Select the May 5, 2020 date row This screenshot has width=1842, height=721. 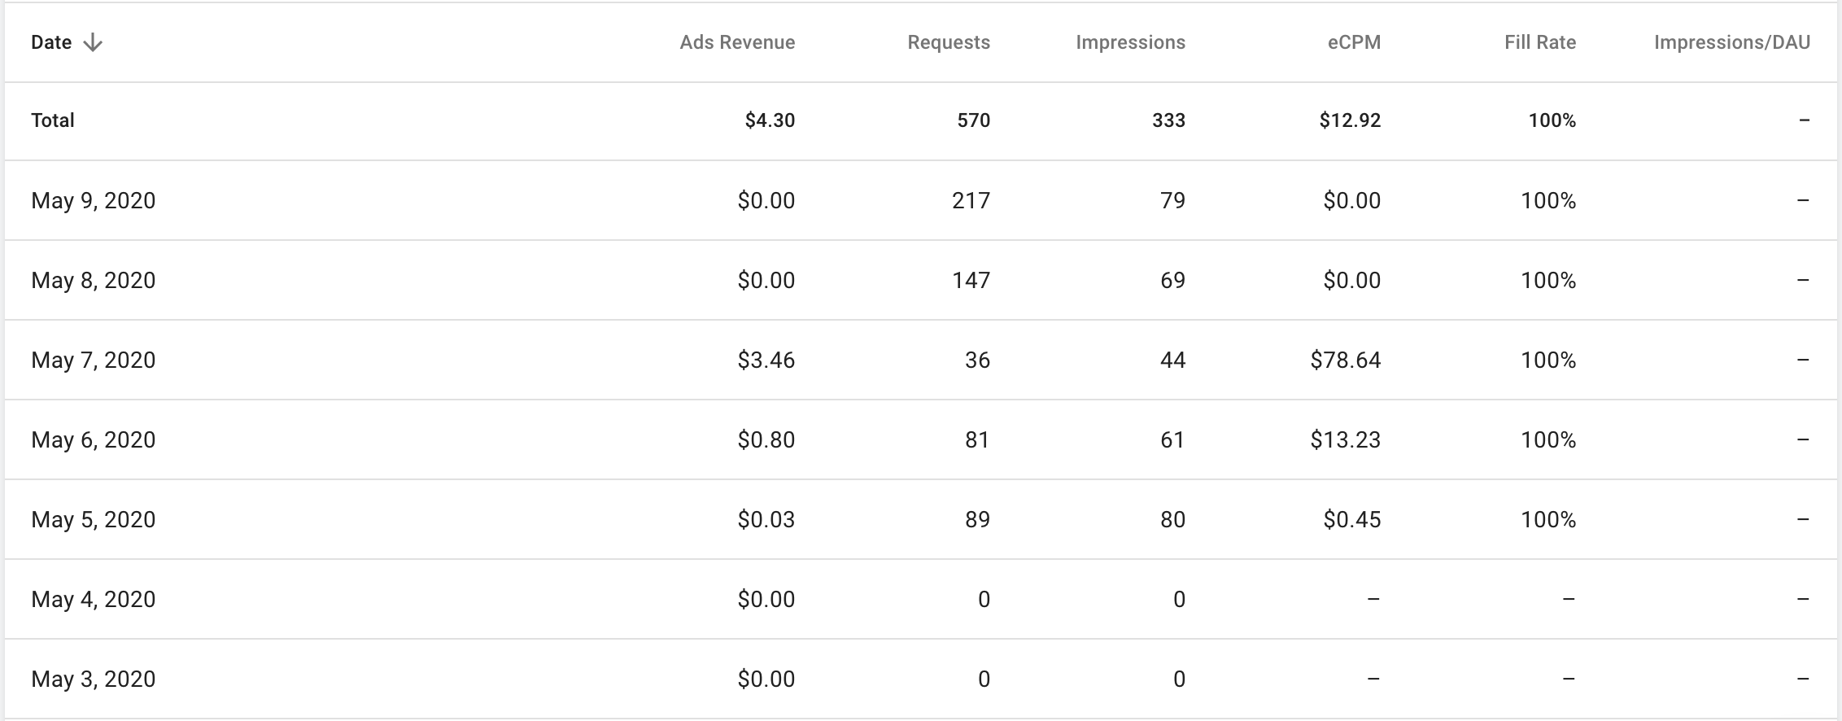point(93,520)
